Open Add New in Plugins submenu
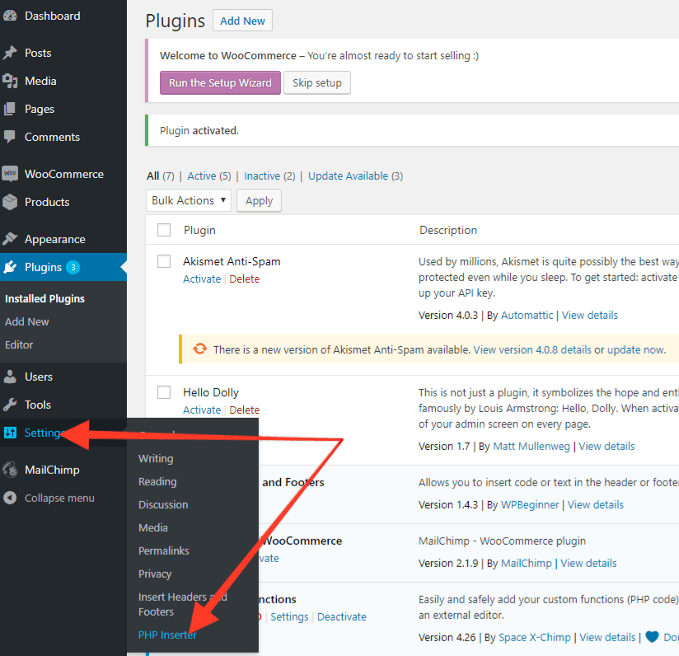Image resolution: width=679 pixels, height=656 pixels. [27, 321]
